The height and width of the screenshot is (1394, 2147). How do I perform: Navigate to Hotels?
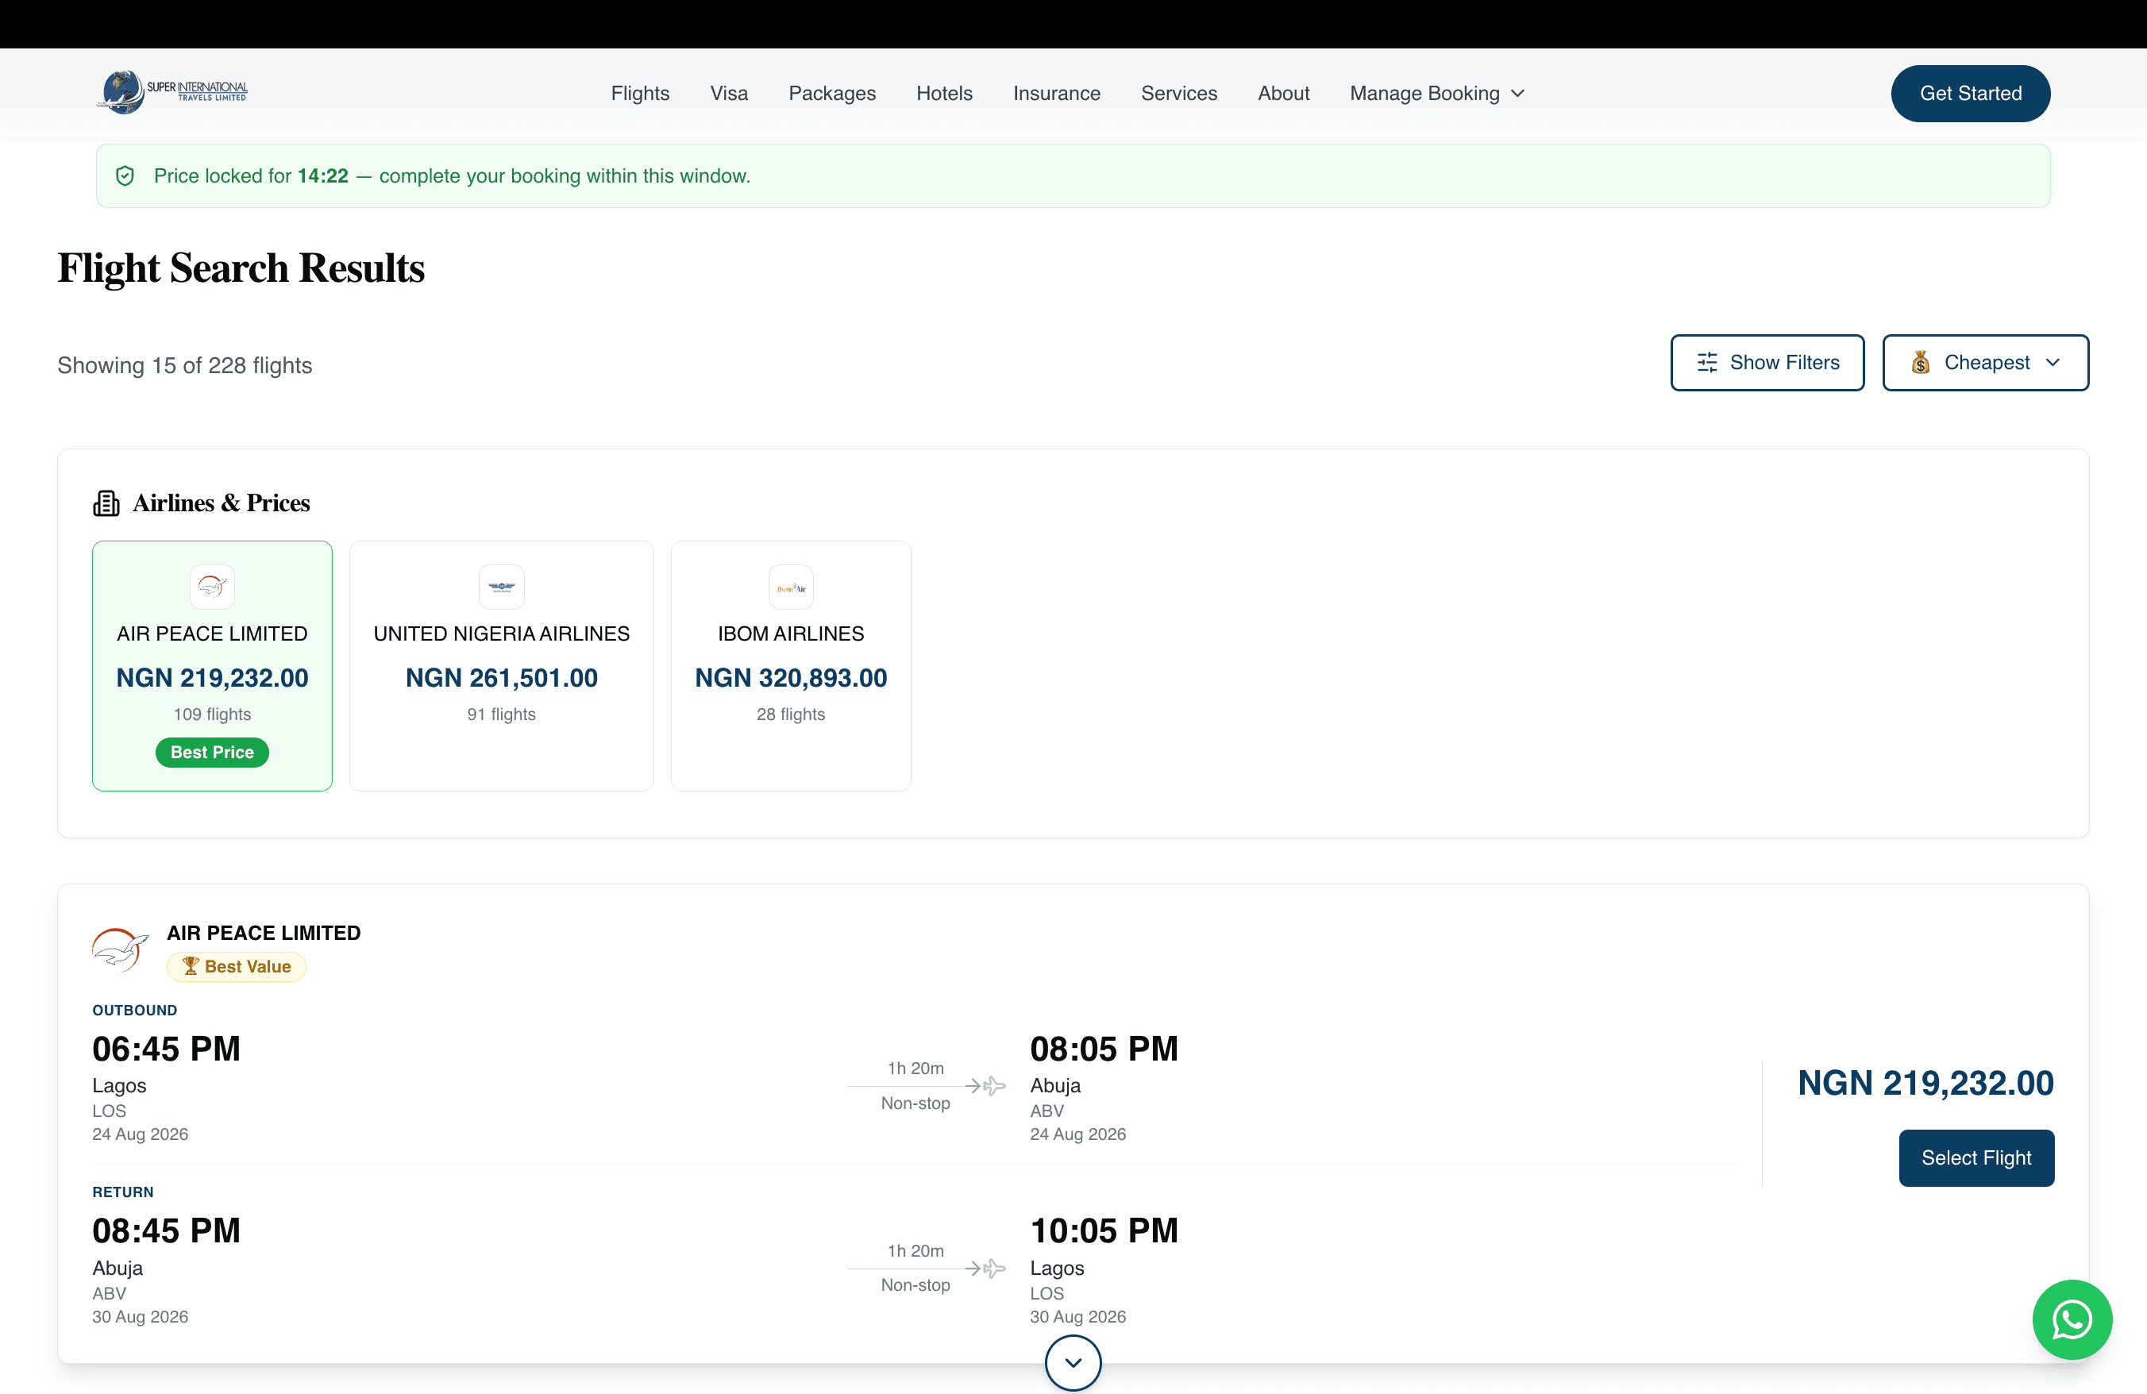[943, 93]
